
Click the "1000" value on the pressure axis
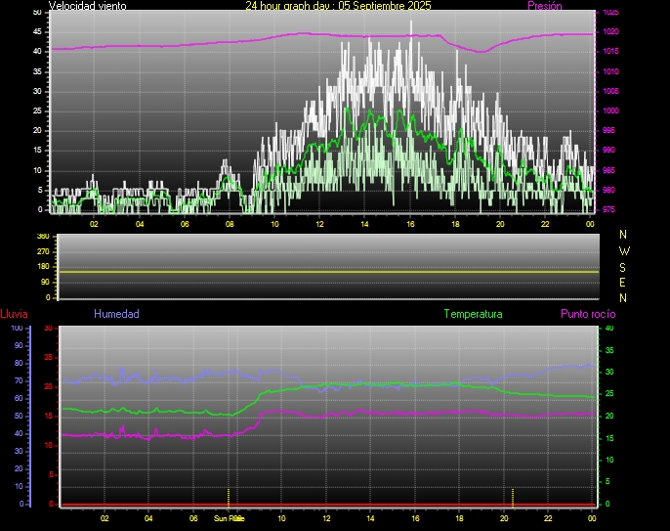tap(610, 111)
